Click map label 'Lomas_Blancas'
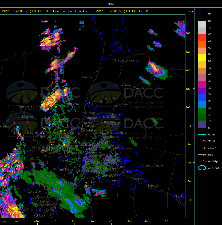This screenshot has height=225, width=222. [153, 165]
